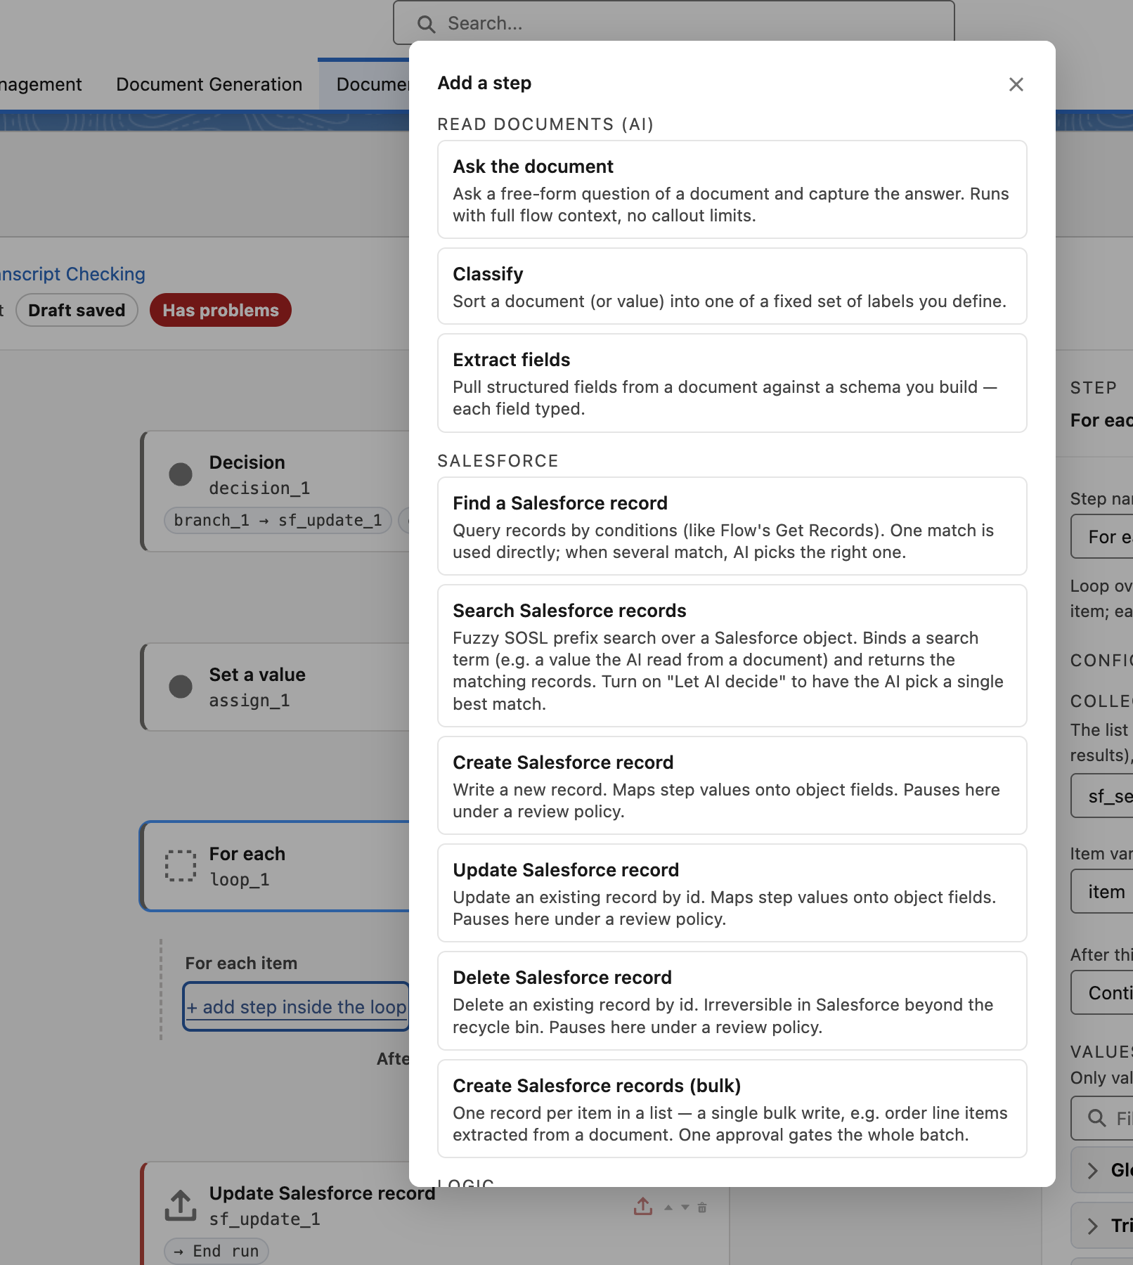Click the red upload icon on the sf_update_1 row
Screen dimensions: 1133x1265
tap(643, 1207)
